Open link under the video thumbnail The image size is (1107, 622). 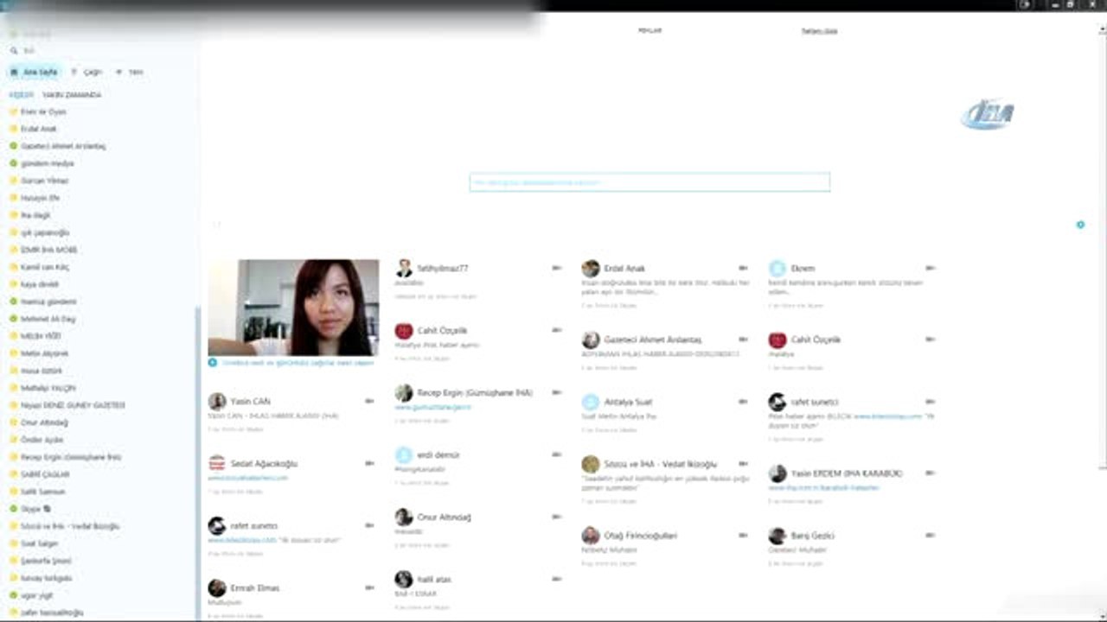[298, 363]
